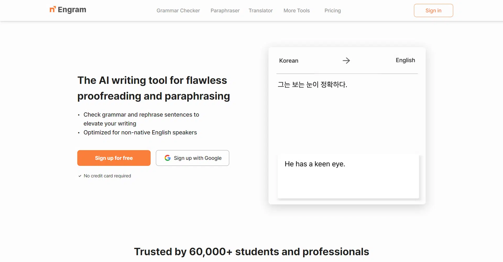Click the "AI writing tool" main headline
Image resolution: width=503 pixels, height=262 pixels.
tap(154, 88)
